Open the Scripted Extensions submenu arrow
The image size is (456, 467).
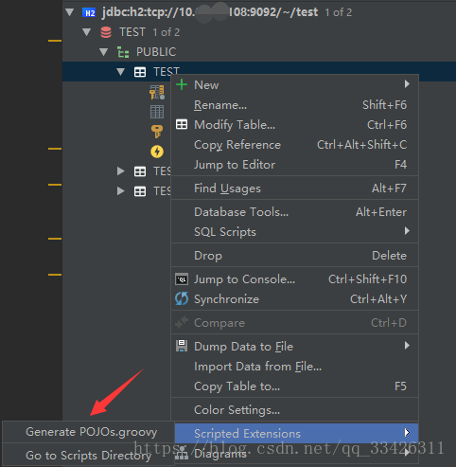coord(407,433)
